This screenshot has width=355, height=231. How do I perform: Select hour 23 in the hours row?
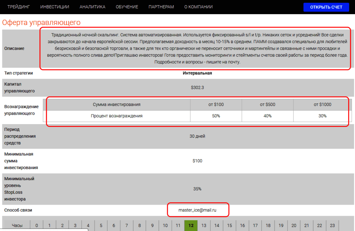click(x=332, y=225)
